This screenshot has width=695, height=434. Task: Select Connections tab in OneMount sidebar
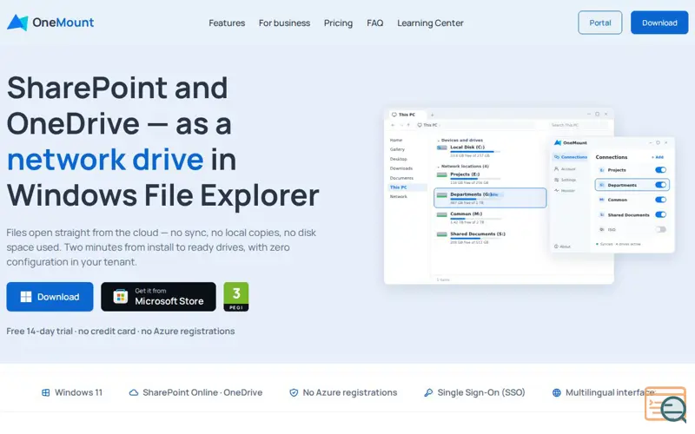pos(571,157)
